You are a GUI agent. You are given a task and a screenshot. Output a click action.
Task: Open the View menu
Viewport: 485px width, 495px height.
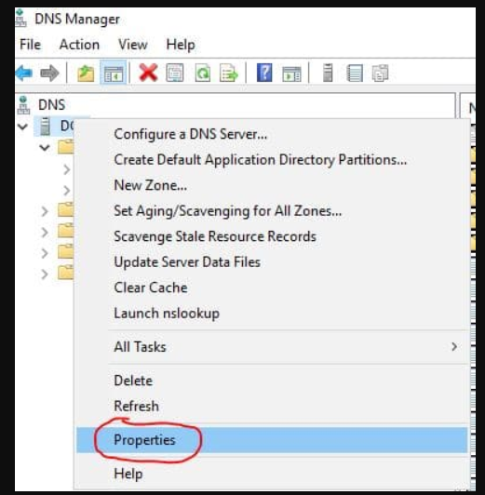click(x=132, y=45)
